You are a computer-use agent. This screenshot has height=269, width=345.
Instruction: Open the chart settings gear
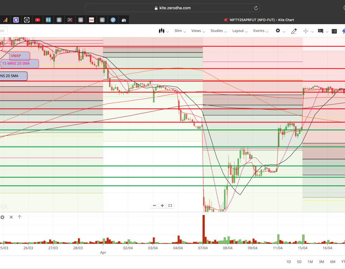click(278, 30)
